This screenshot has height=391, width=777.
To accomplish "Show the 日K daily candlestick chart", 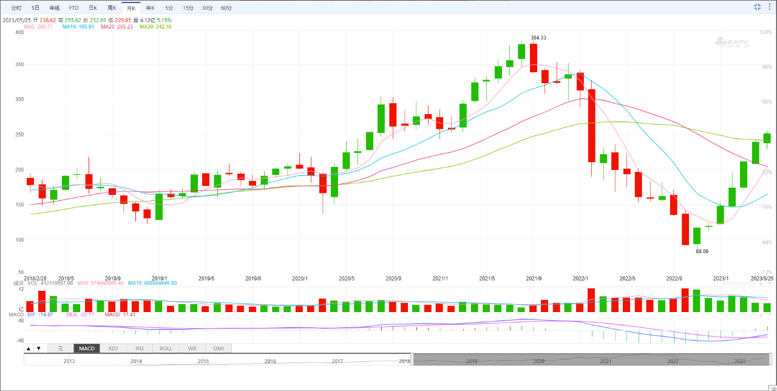I will coord(92,8).
